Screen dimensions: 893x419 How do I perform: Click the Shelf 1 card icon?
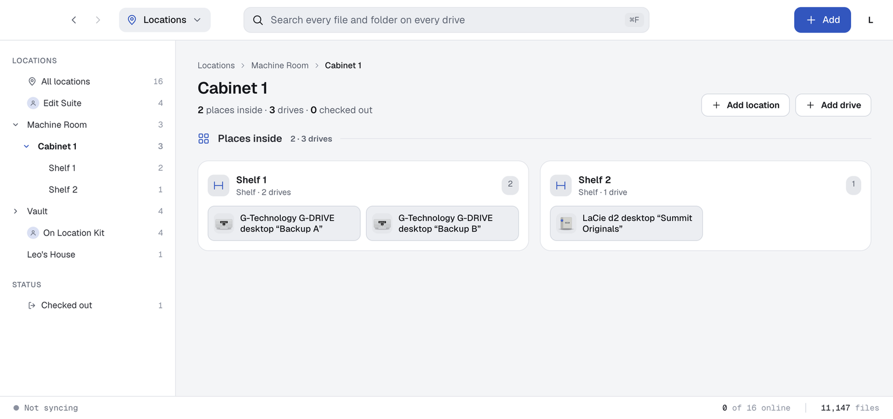[x=219, y=186]
